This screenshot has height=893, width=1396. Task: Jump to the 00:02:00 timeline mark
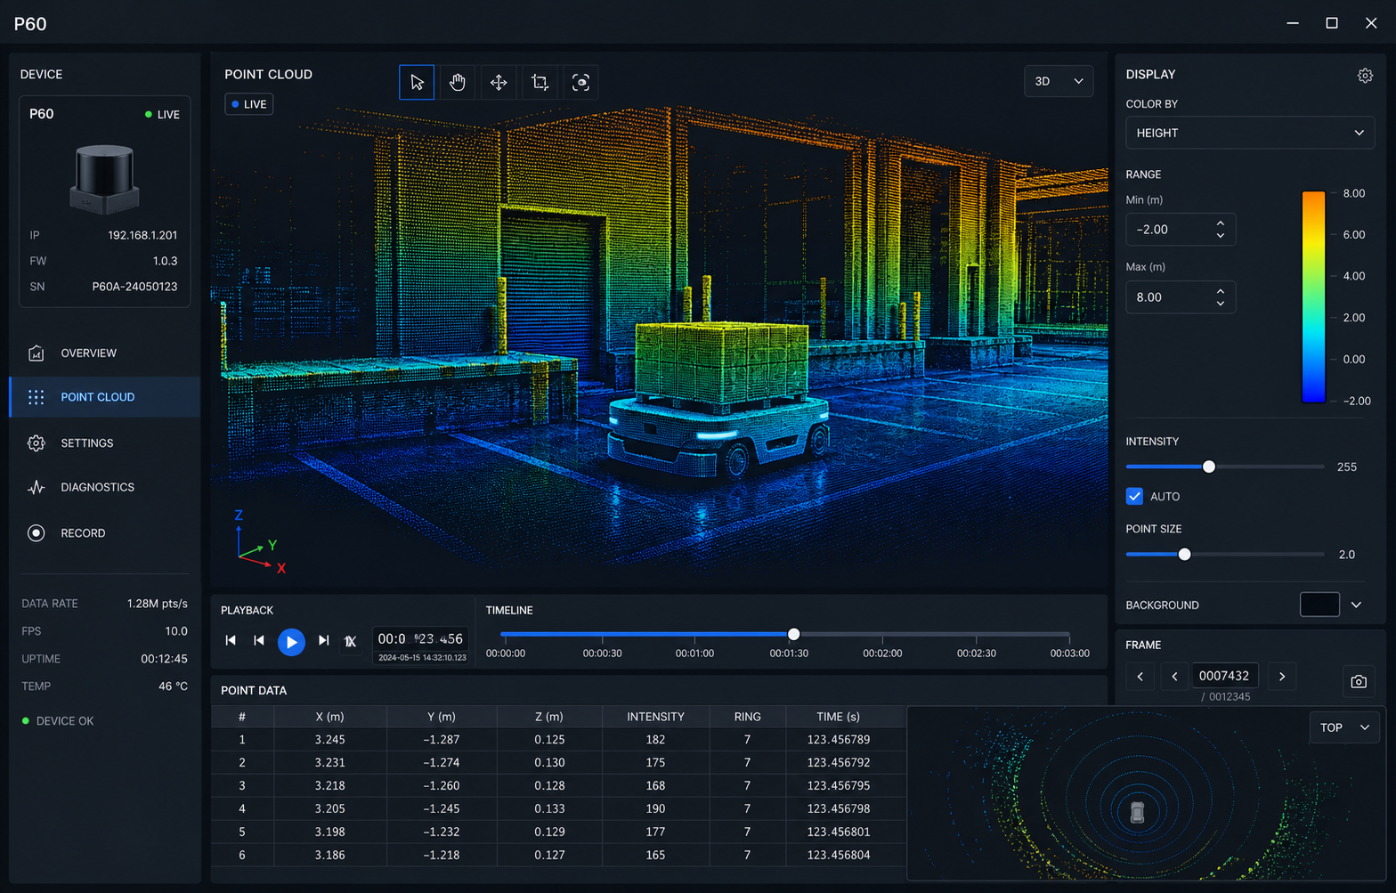(x=882, y=653)
